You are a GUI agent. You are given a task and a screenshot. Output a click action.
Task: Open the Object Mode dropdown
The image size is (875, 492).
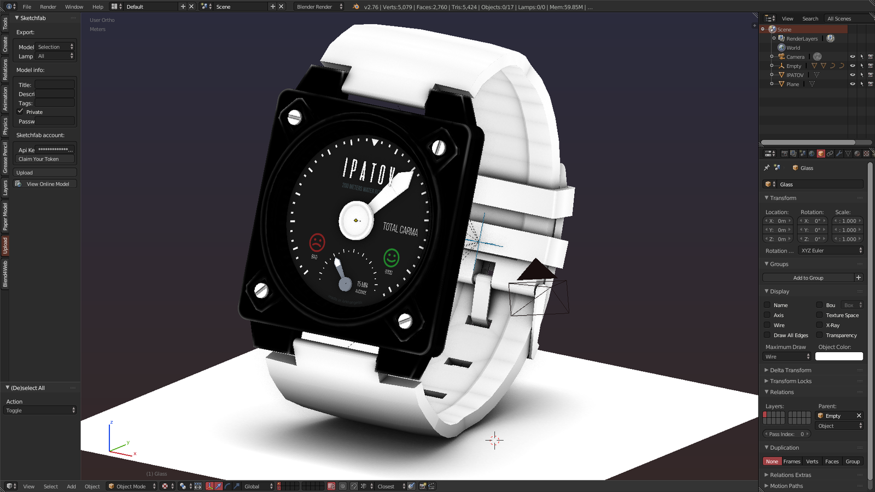tap(132, 486)
